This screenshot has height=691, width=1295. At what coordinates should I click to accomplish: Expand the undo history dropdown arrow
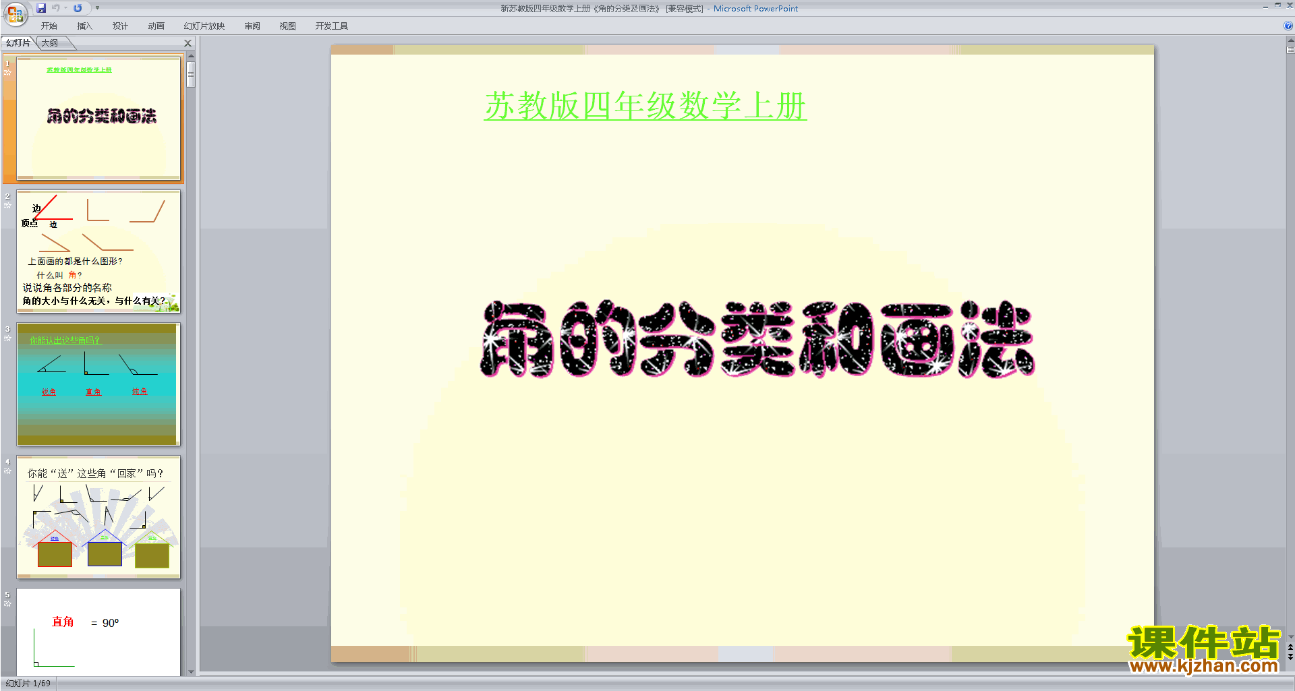point(65,8)
